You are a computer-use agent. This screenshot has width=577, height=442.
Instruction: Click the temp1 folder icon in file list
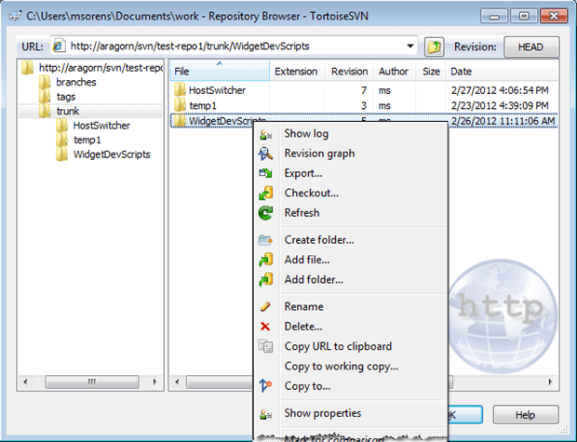coord(180,105)
